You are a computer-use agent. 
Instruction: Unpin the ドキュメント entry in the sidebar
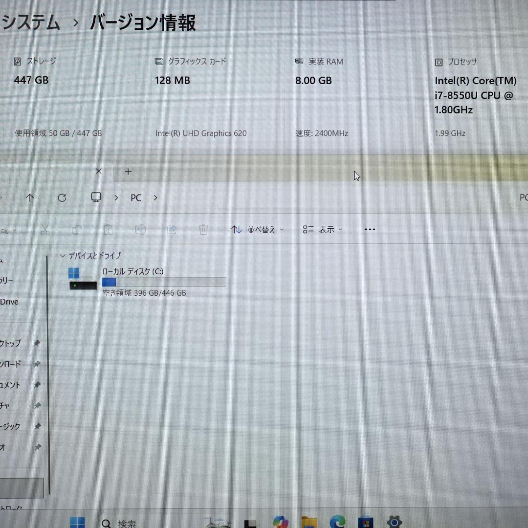point(37,385)
